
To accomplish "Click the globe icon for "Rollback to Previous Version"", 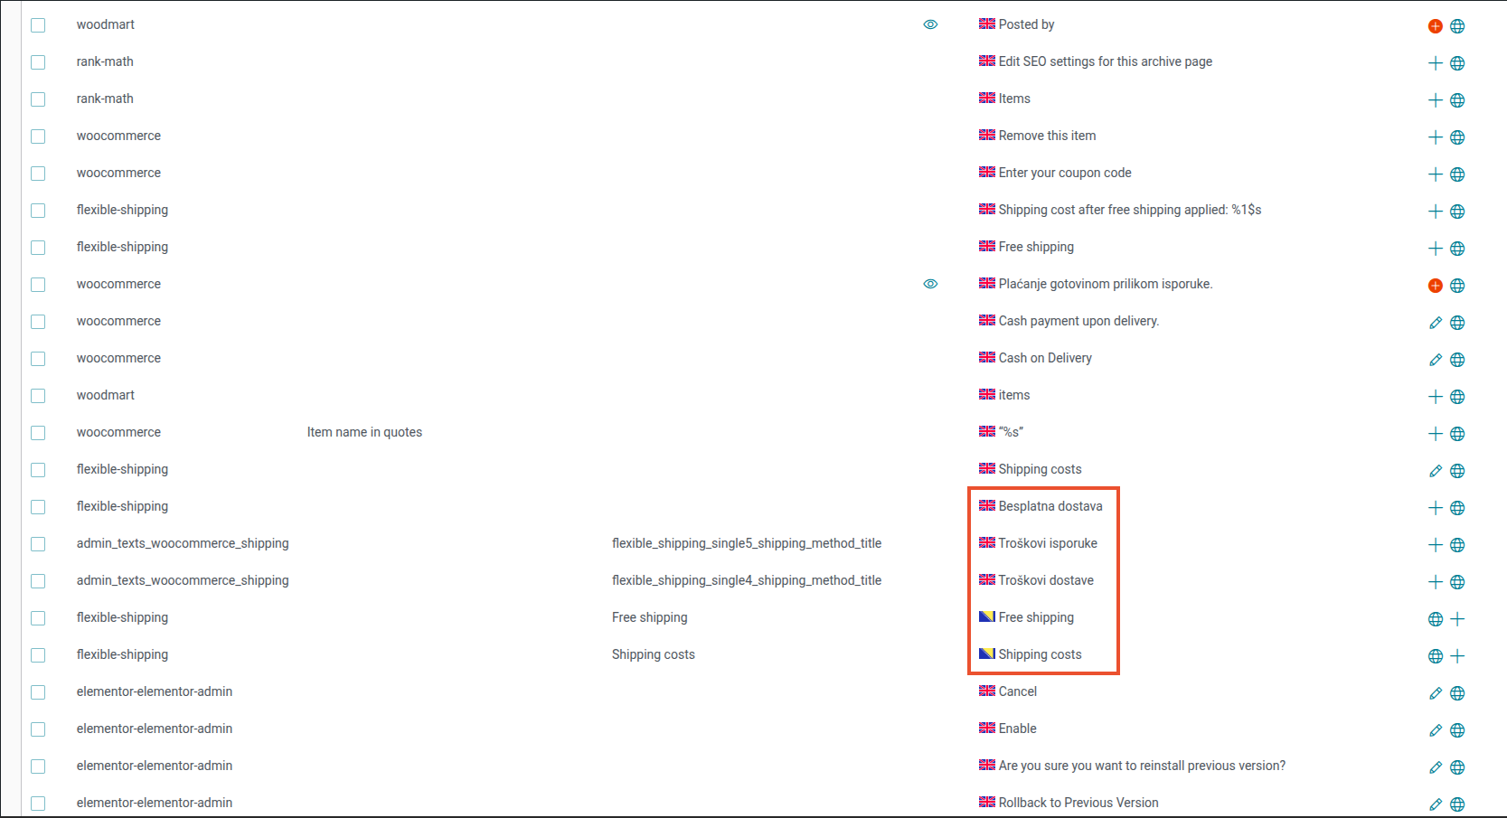I will coord(1457,804).
